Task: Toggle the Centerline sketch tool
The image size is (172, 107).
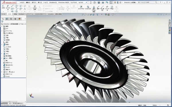Action: (x=102, y=8)
